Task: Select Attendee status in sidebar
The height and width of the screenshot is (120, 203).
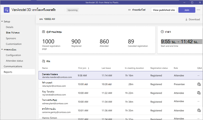Action: pos(14,61)
